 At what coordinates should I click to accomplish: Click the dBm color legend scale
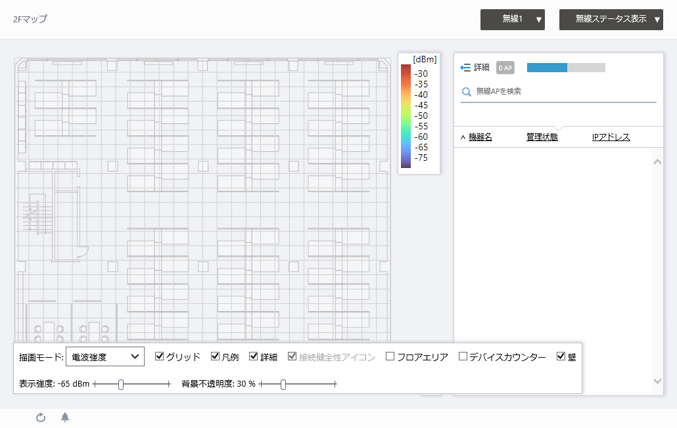[406, 116]
